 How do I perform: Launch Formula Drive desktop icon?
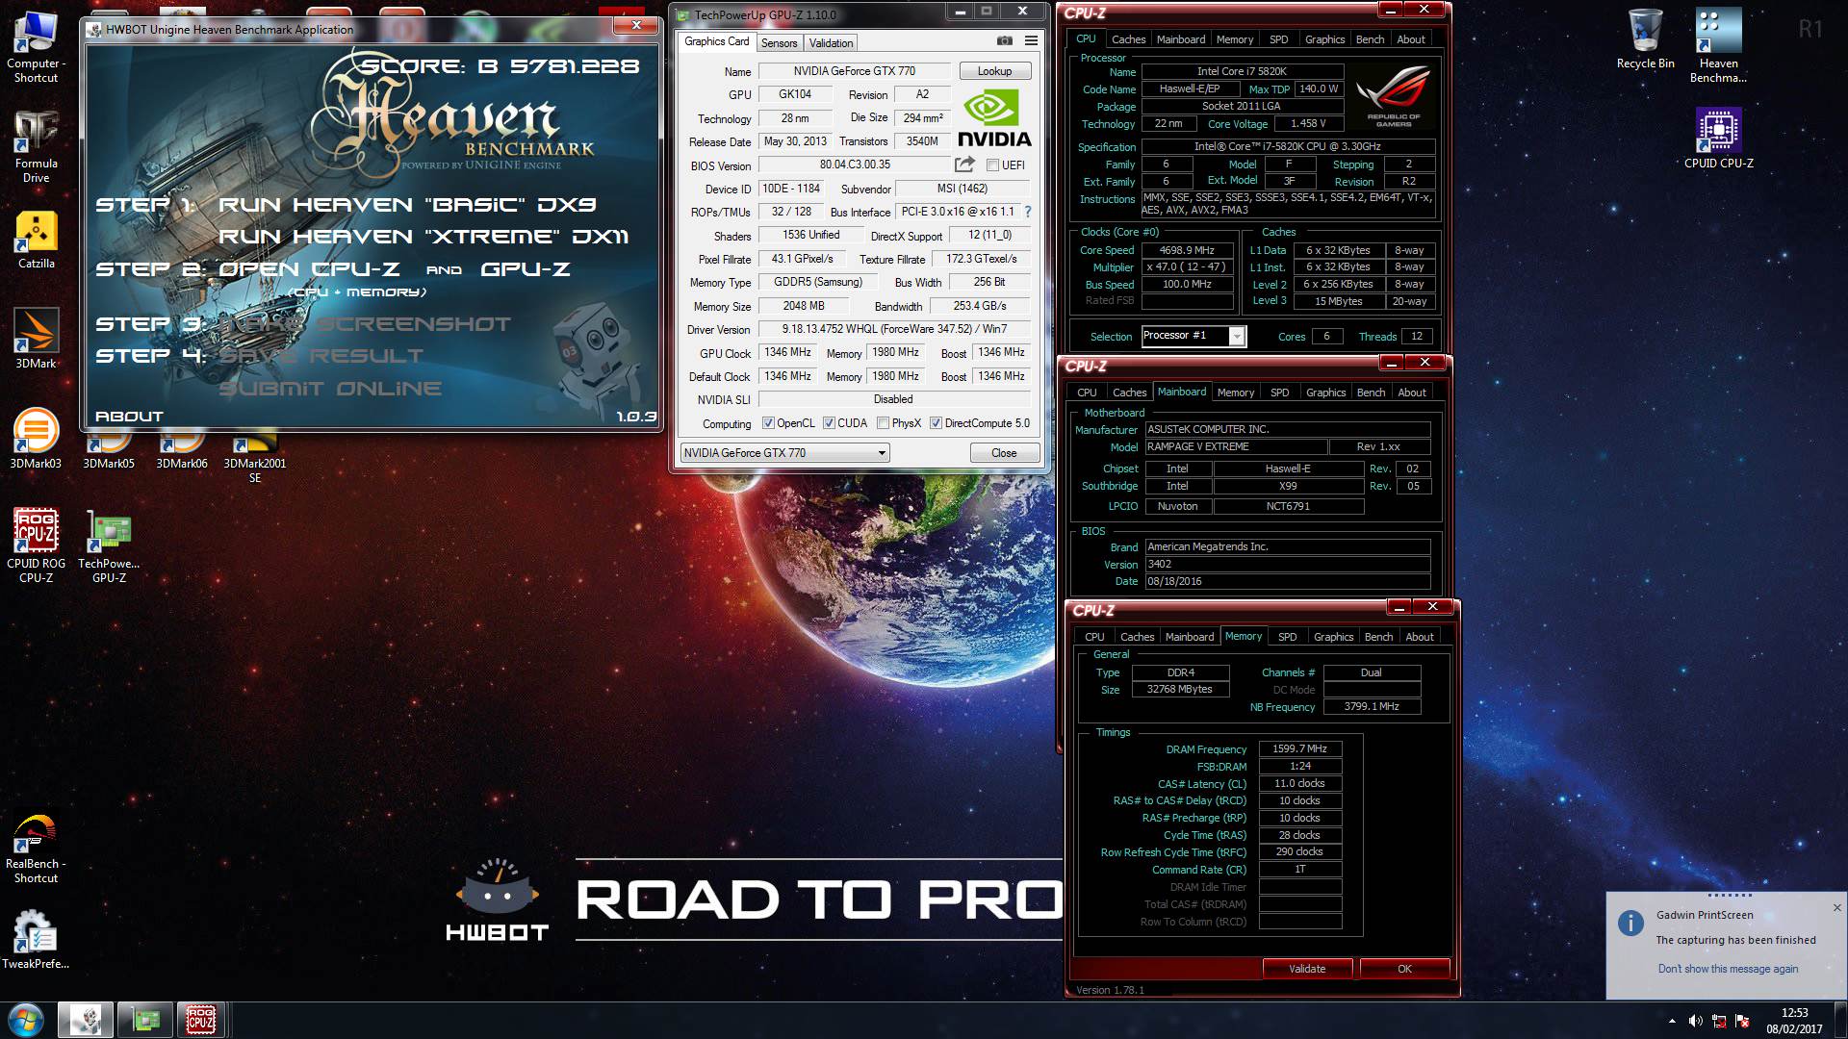pyautogui.click(x=36, y=146)
